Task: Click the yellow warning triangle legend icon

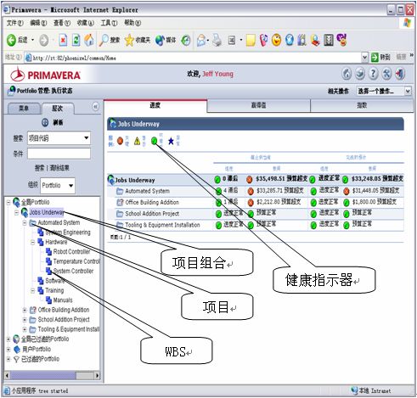Action: click(137, 141)
